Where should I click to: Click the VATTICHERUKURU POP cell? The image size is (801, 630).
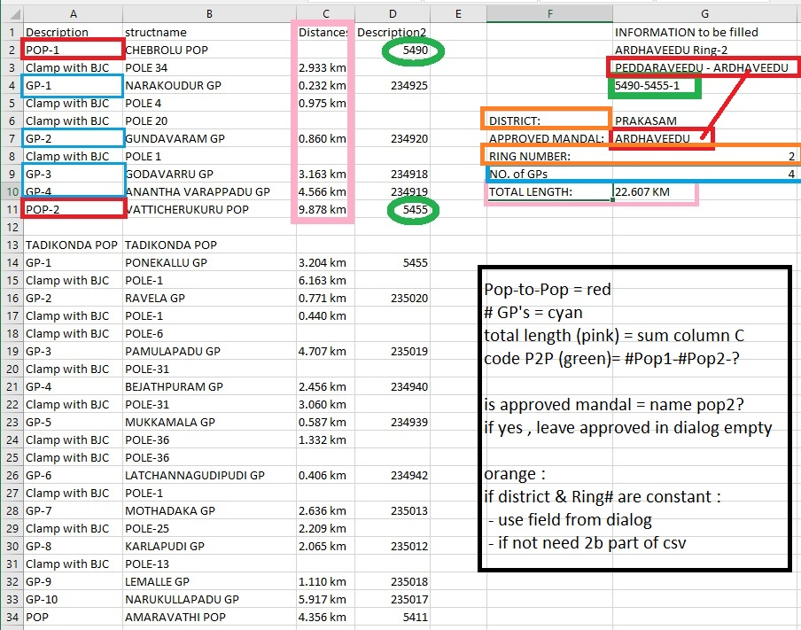pyautogui.click(x=209, y=209)
